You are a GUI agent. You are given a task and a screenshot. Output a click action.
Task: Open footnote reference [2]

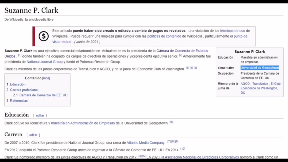tap(180, 55)
